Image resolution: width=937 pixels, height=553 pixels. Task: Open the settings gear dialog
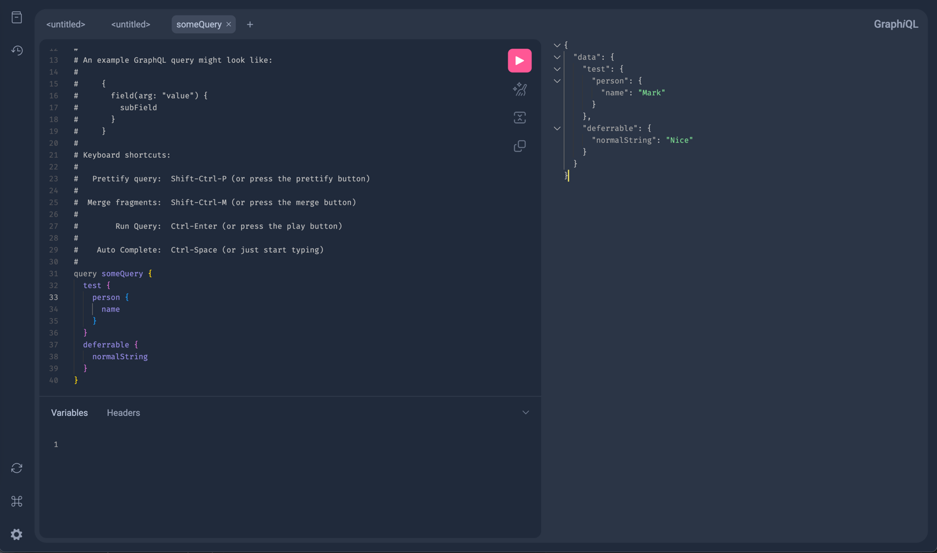click(17, 535)
